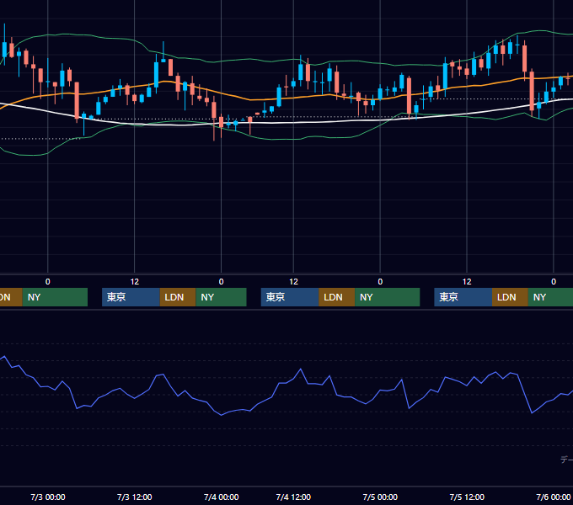Click the 7/5 00:00 time axis label
The height and width of the screenshot is (505, 573).
[380, 497]
